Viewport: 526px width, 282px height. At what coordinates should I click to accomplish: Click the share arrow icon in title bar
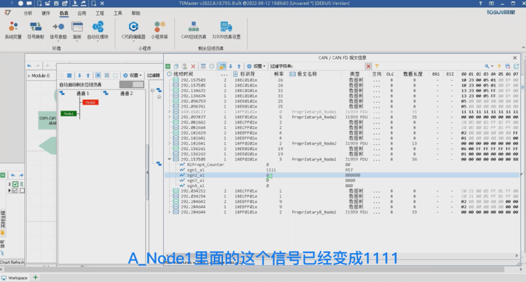pos(83,3)
